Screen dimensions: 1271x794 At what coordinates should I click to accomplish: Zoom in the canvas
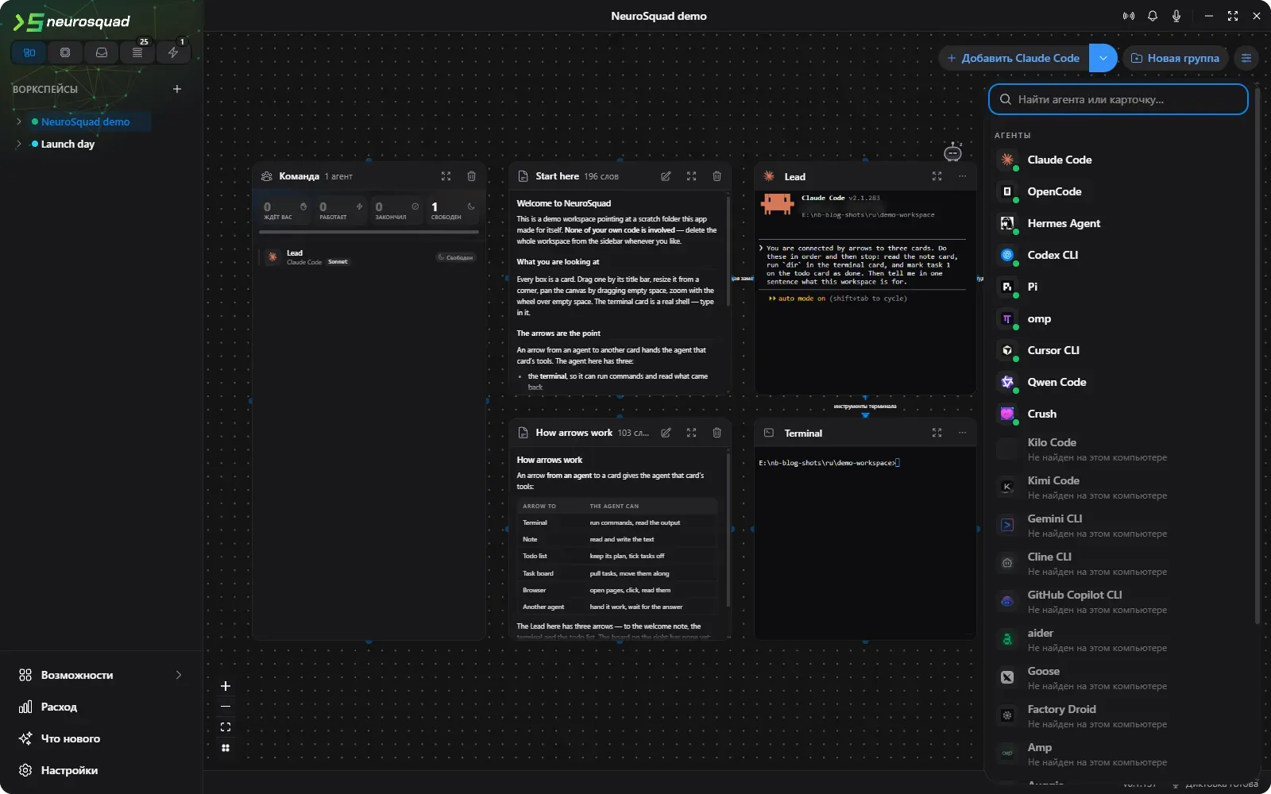[x=226, y=686]
